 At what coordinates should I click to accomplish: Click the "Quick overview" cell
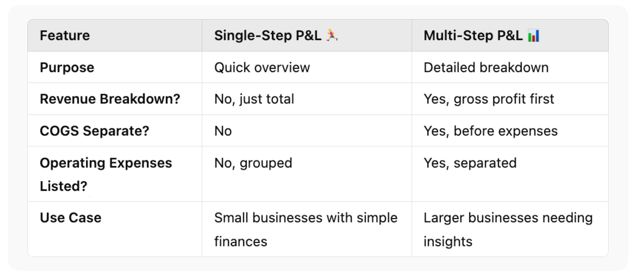(262, 68)
